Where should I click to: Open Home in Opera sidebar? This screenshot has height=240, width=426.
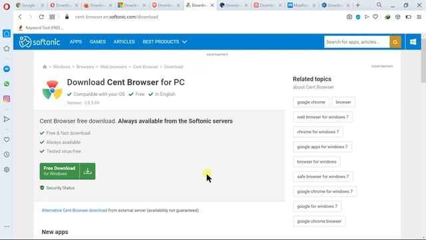click(x=7, y=33)
